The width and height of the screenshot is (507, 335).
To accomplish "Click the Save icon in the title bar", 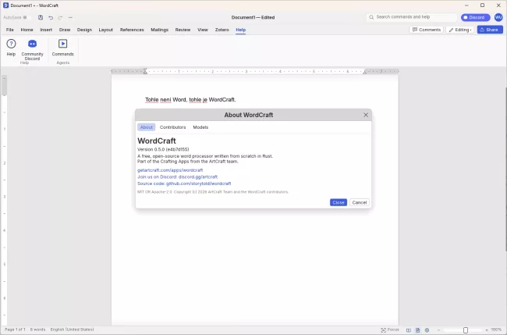I will (41, 17).
